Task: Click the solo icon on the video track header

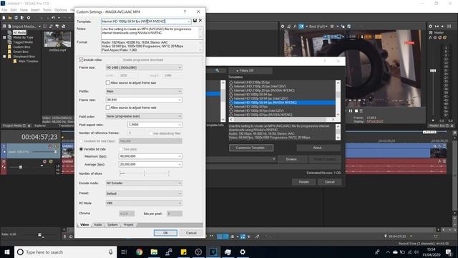Action: [x=57, y=146]
